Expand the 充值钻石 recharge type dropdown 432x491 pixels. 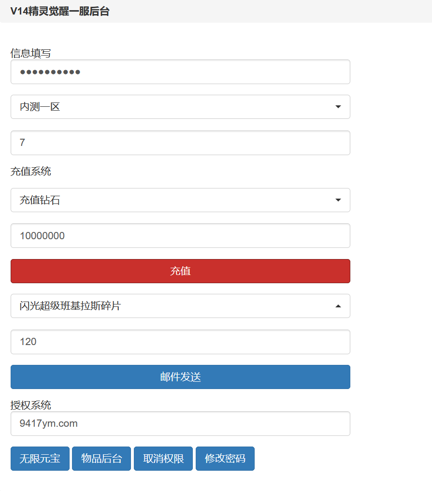click(x=338, y=200)
